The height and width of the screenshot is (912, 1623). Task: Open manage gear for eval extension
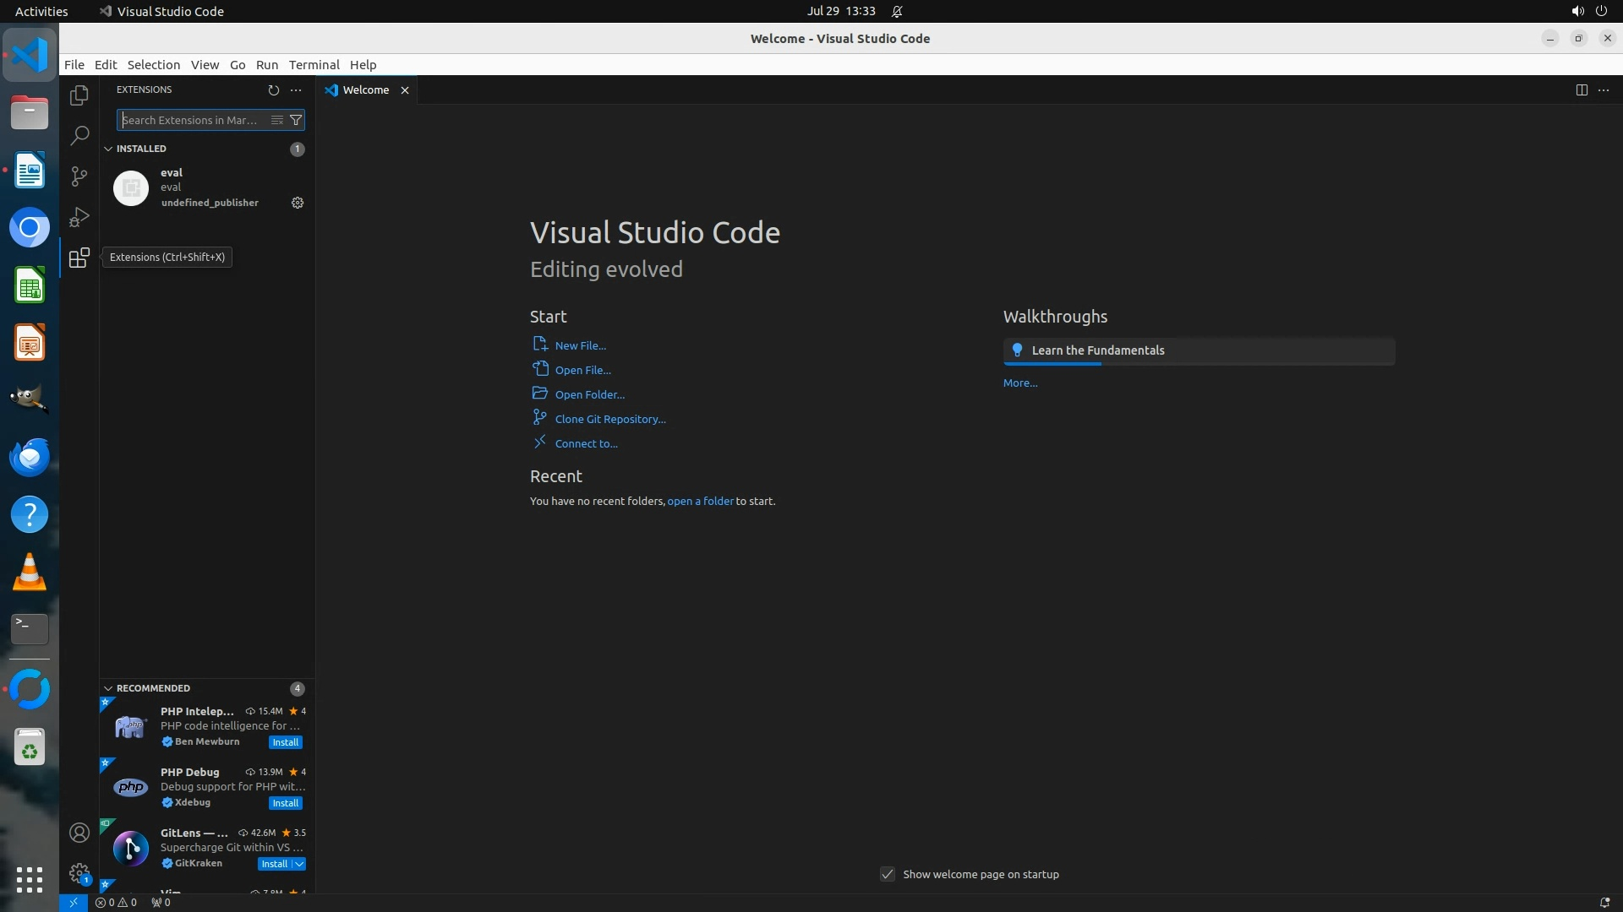tap(298, 203)
